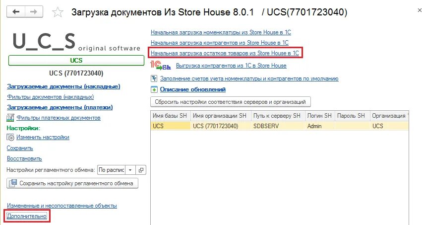
Task: Open Начальная загрузка остатков товаров link
Action: click(x=225, y=53)
